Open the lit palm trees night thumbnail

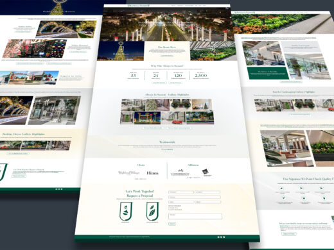pyautogui.click(x=147, y=118)
